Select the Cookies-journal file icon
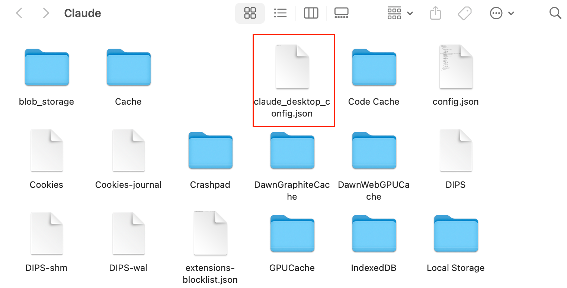The image size is (567, 288). [x=128, y=150]
